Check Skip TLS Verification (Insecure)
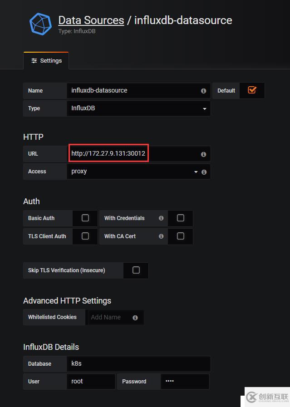 (x=136, y=270)
